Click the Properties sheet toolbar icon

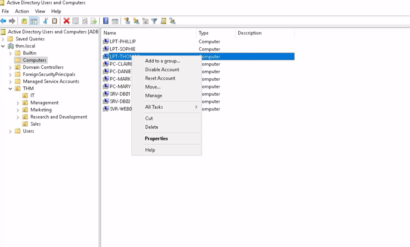76,21
